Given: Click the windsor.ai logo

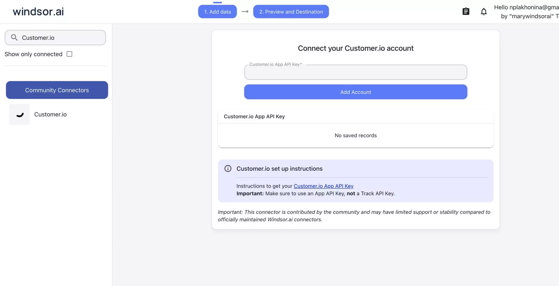Looking at the screenshot, I should click(38, 12).
